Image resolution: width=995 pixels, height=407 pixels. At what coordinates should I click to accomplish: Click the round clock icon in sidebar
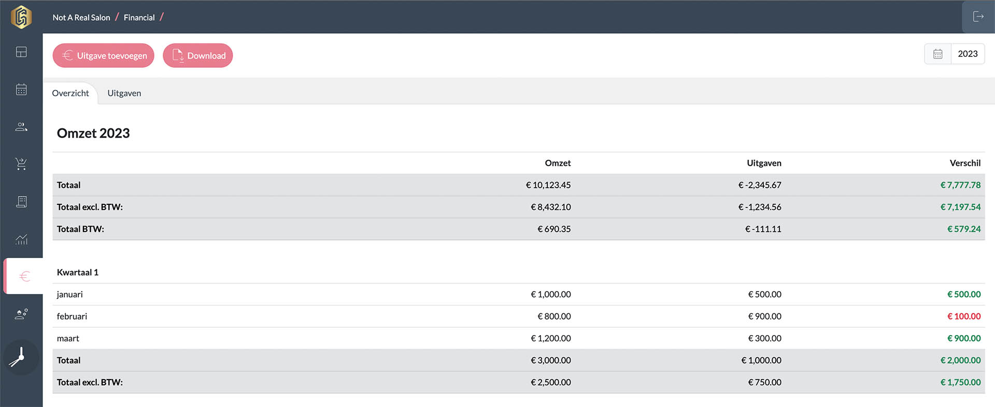(21, 357)
